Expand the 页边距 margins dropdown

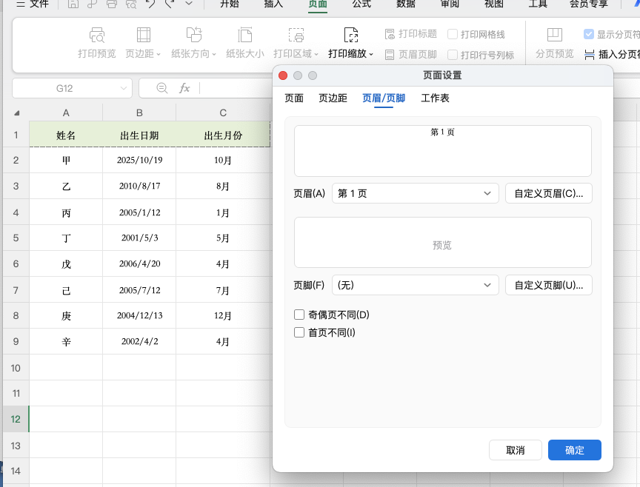click(x=159, y=54)
